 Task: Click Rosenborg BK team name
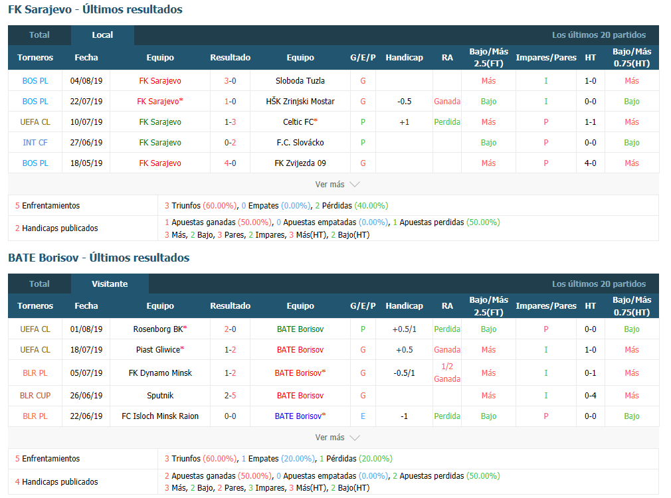tap(160, 329)
